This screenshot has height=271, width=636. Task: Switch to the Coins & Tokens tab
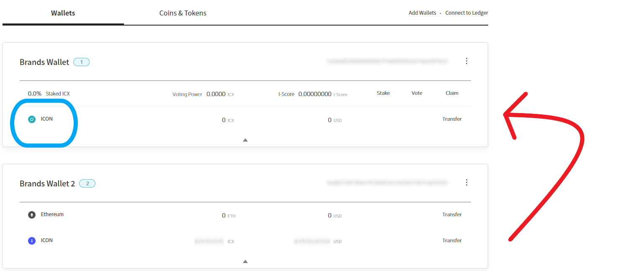click(183, 13)
